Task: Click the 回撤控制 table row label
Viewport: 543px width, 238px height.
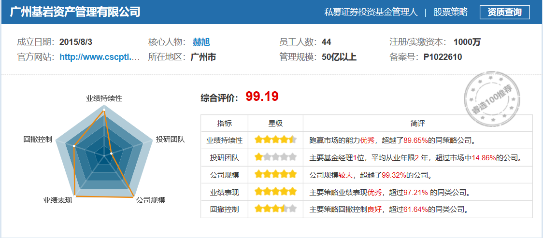Action: (225, 210)
